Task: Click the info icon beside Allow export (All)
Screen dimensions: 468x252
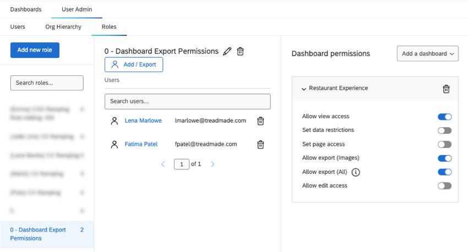Action: [356, 172]
